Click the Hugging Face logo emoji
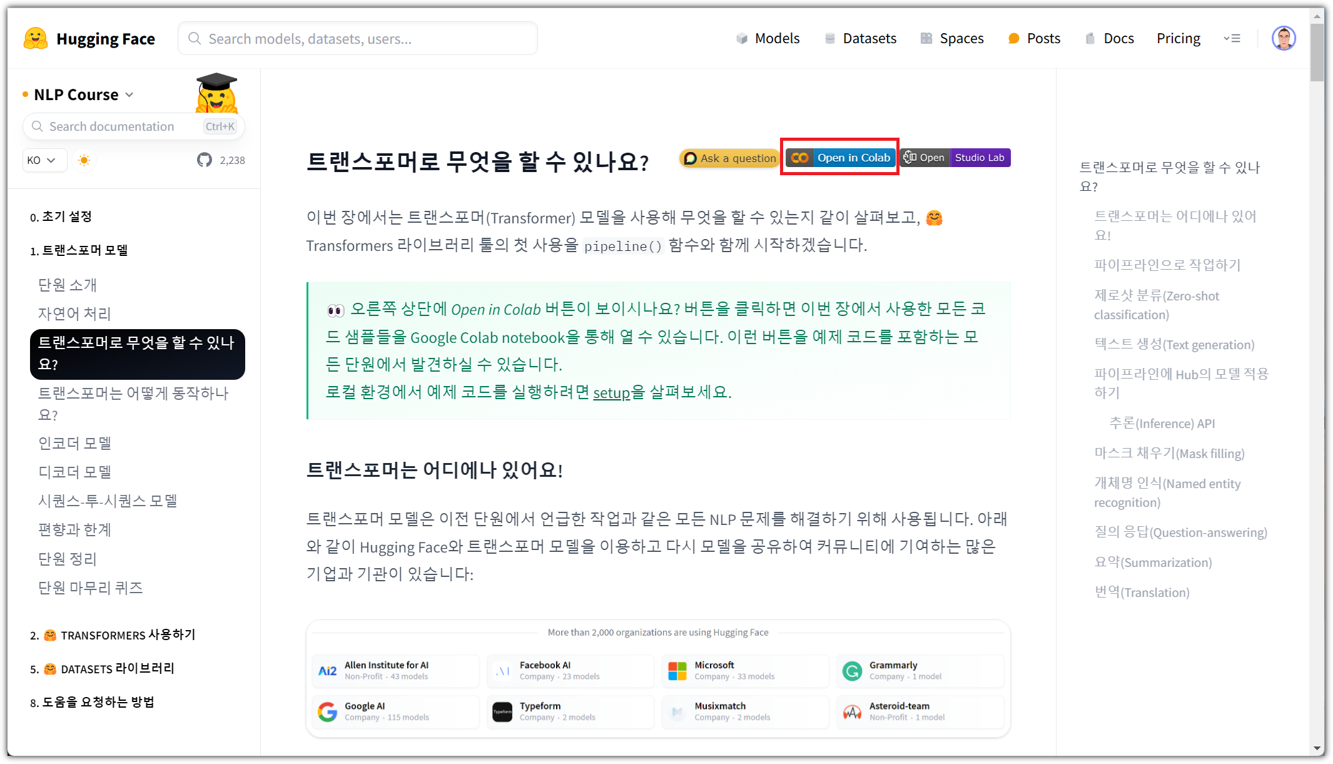Screen dimensions: 1333x764 pos(36,38)
